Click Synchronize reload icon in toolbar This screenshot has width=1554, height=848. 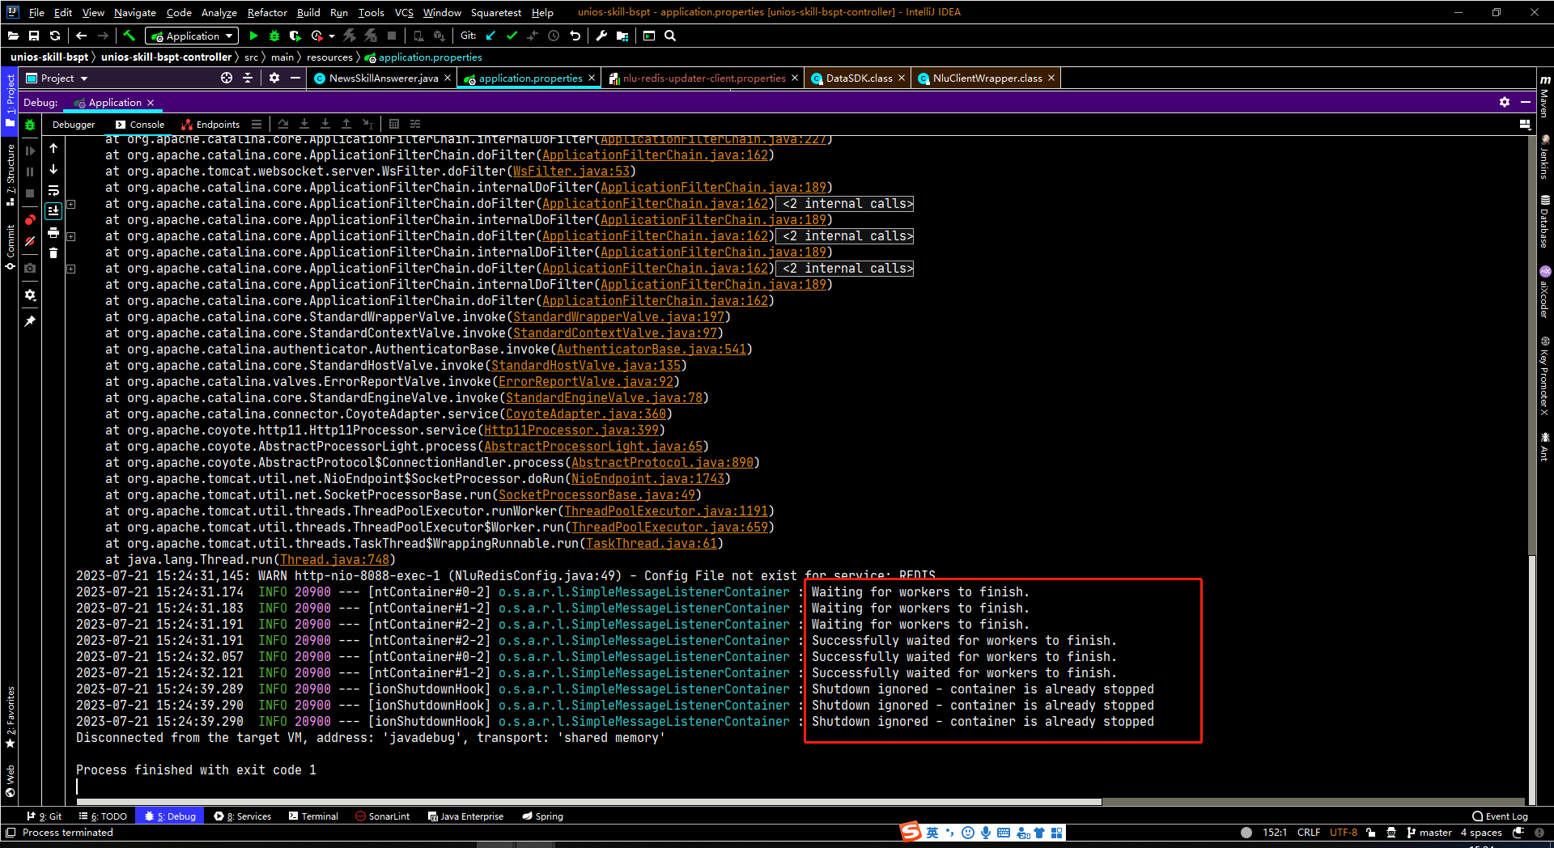[55, 36]
